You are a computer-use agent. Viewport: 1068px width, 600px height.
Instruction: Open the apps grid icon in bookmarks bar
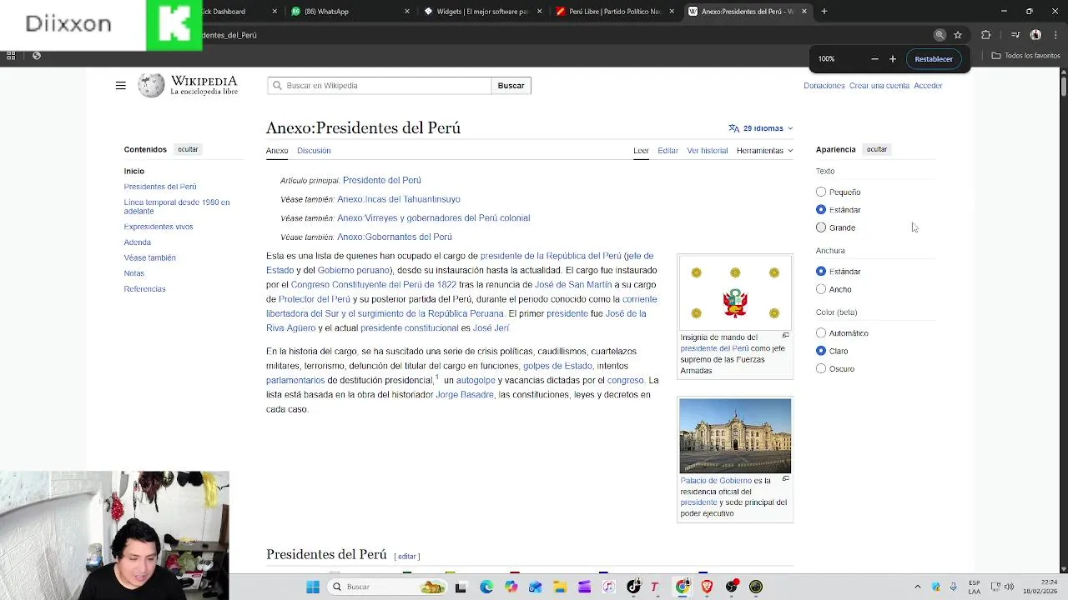(x=11, y=56)
